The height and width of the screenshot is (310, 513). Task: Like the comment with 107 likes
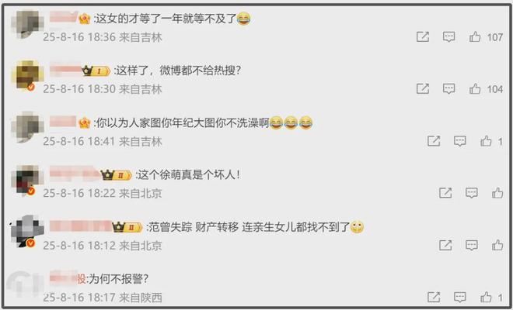[475, 37]
